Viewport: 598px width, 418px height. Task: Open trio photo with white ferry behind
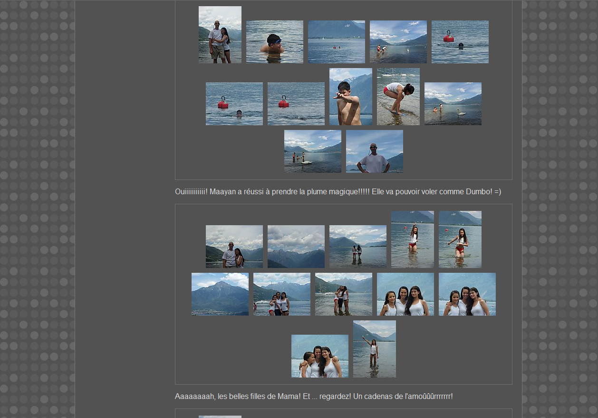(x=281, y=294)
